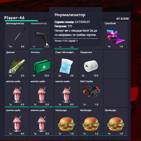Click the empty slot right of Safe Cracker

116,93
